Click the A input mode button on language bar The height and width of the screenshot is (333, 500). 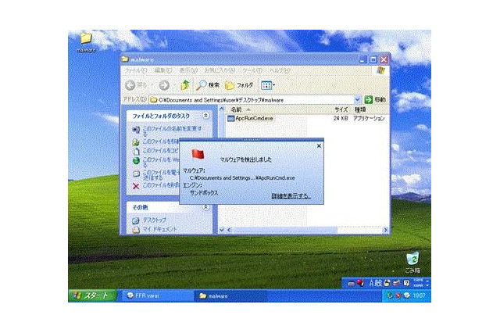pos(372,283)
